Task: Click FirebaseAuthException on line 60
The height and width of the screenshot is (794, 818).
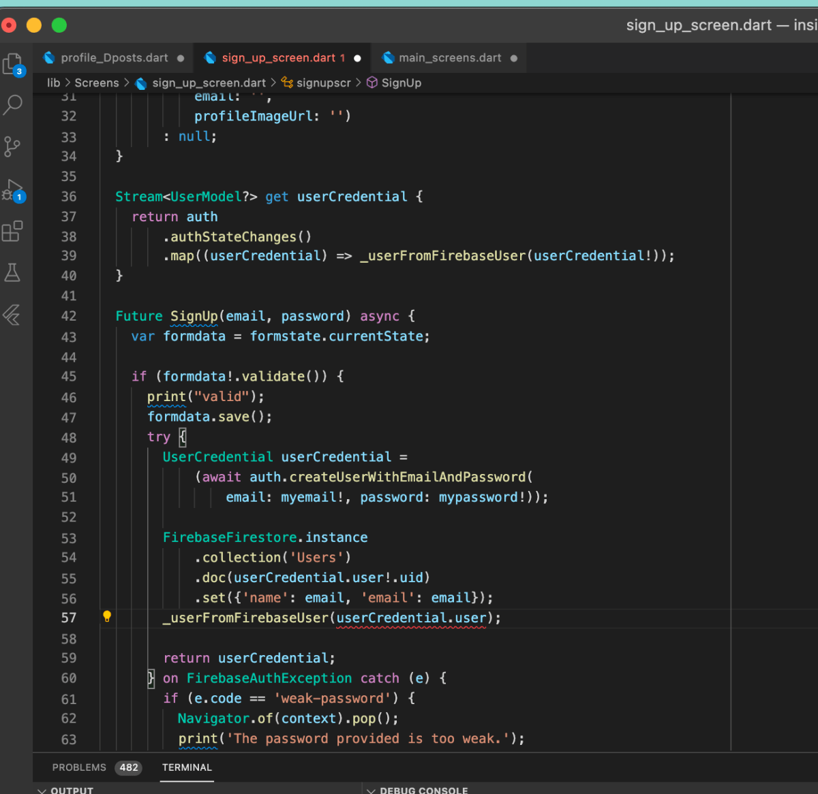Action: point(269,678)
